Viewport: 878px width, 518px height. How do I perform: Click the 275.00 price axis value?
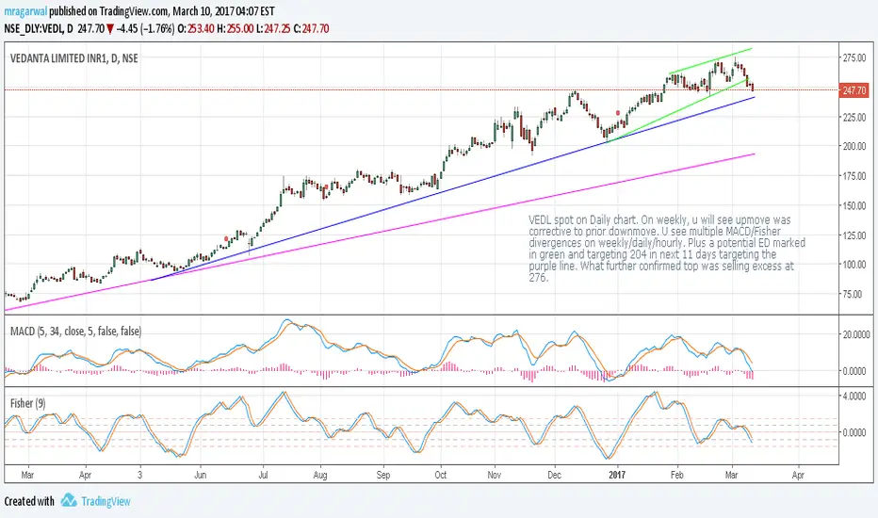click(x=854, y=57)
